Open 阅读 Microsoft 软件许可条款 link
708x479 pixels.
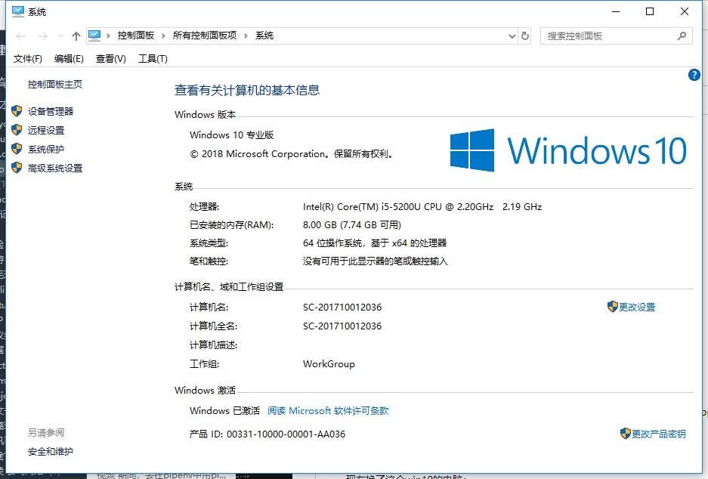coord(328,411)
